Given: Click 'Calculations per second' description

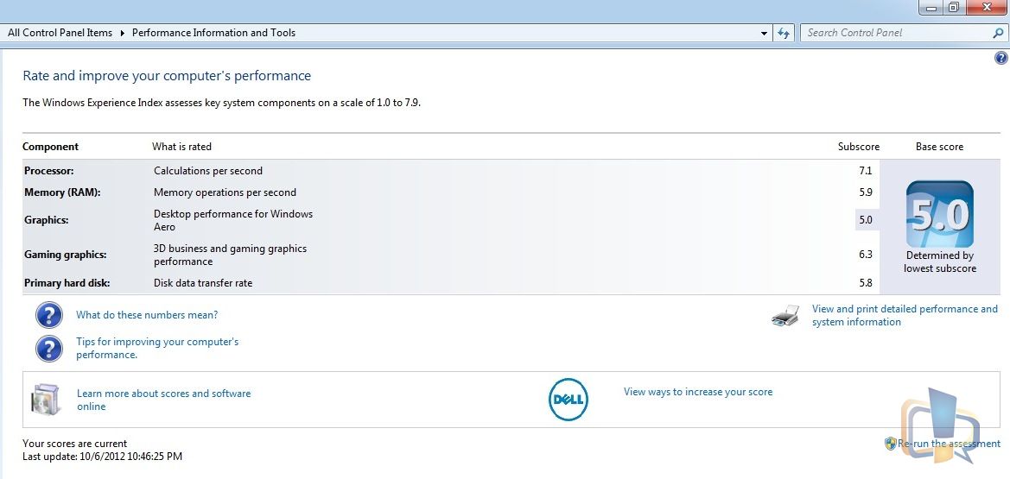Looking at the screenshot, I should click(x=208, y=171).
